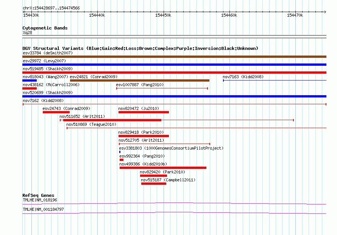
Task: Click the nsv7162 (Kidd2008) label
Action: click(x=43, y=100)
